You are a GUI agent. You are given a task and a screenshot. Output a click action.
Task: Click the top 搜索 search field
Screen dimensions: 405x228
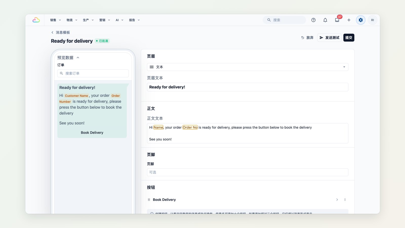click(285, 20)
